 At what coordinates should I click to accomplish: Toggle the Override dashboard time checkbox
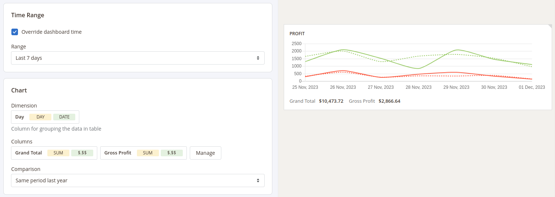[15, 32]
